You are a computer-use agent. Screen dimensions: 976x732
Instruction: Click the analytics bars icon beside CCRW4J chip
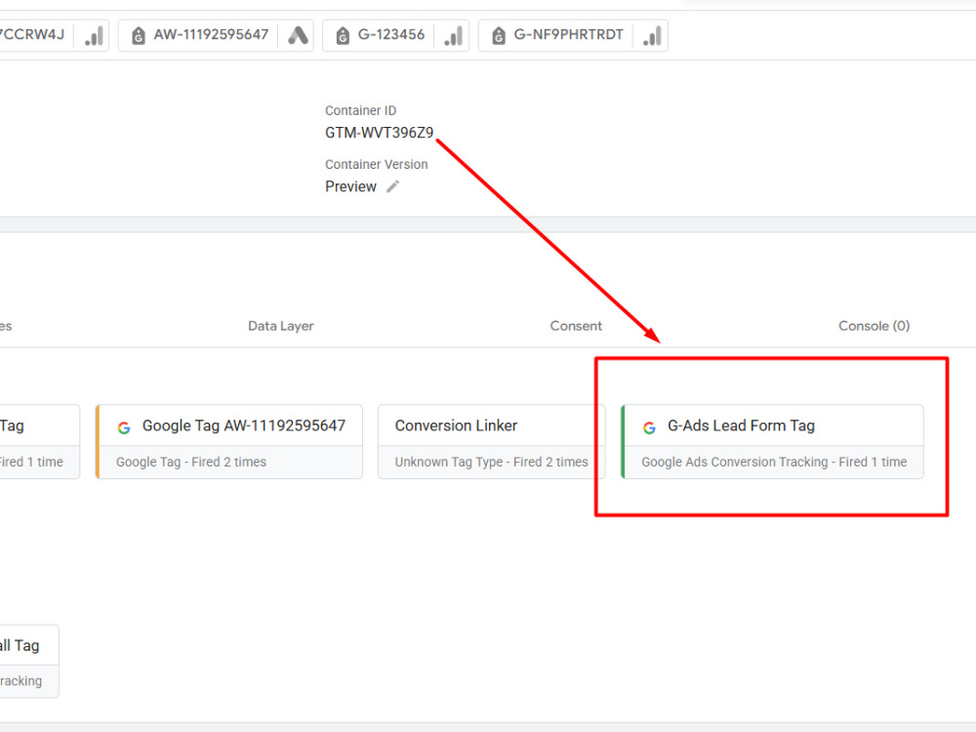coord(94,35)
